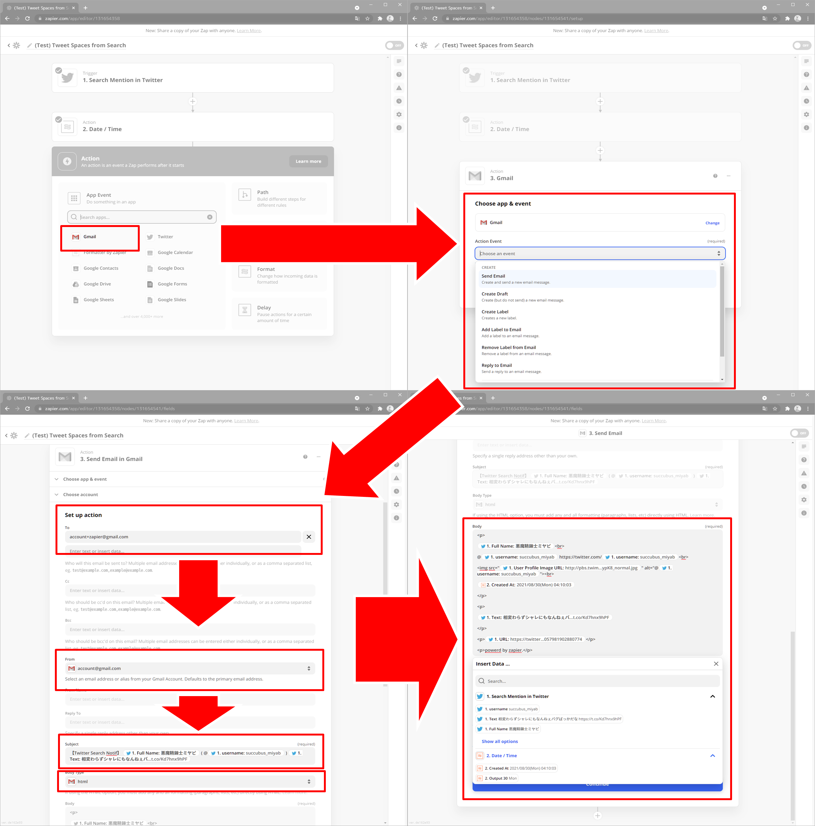Expand the Choose account section
815x826 pixels.
pos(80,495)
